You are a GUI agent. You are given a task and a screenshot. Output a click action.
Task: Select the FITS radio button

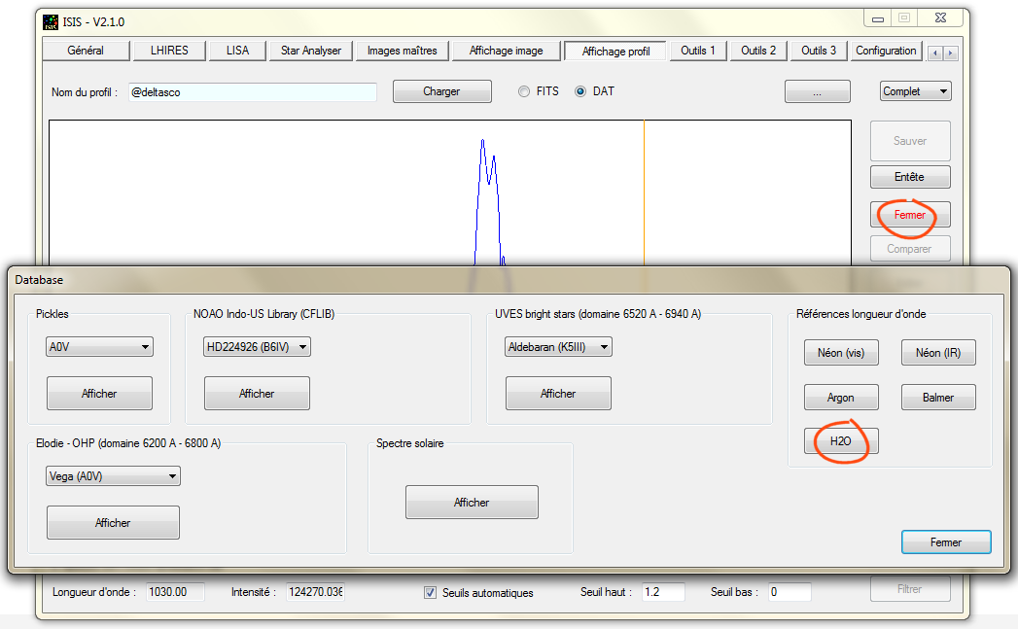[x=524, y=91]
